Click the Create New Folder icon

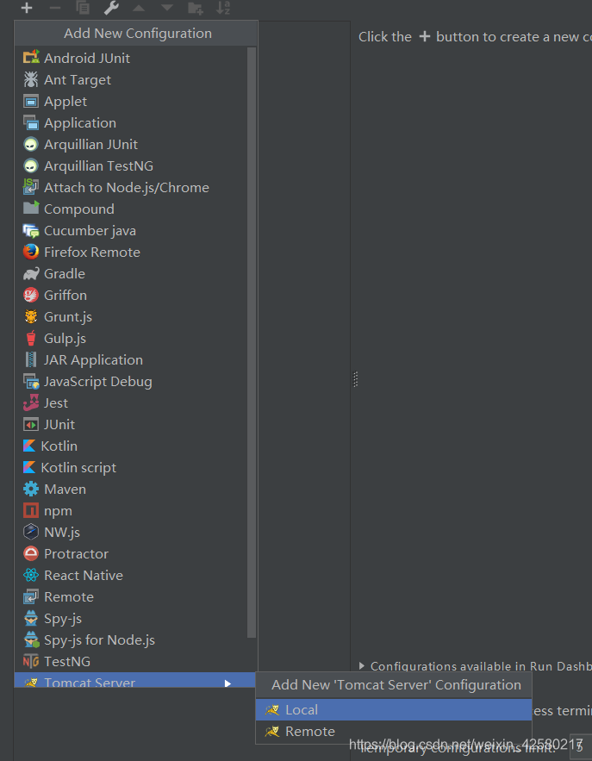click(195, 8)
